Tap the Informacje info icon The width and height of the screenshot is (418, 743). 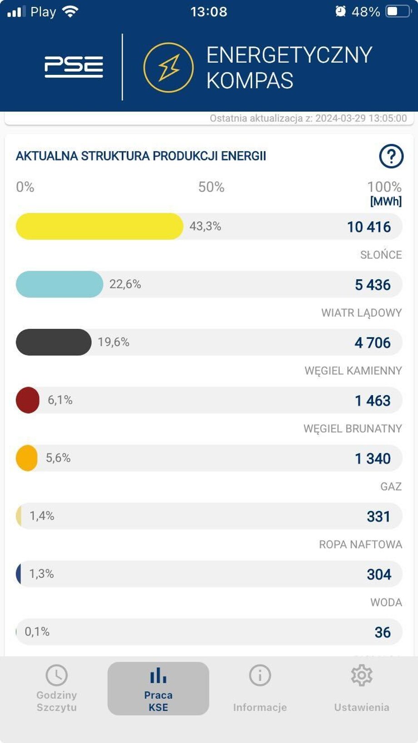tap(260, 675)
